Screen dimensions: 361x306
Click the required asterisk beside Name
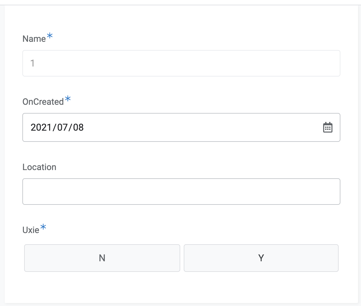[50, 36]
